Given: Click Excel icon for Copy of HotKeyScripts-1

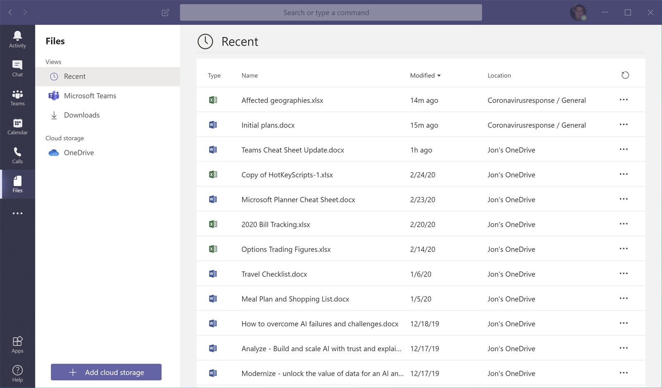Looking at the screenshot, I should tap(213, 175).
